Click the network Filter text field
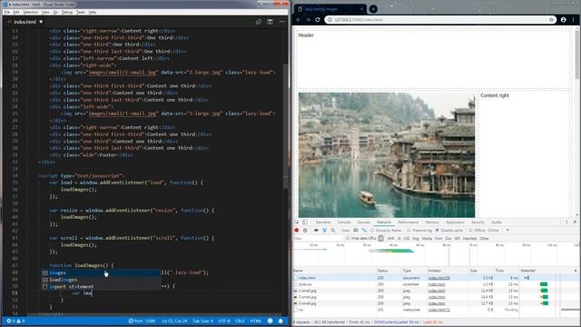The height and width of the screenshot is (327, 581). (317, 238)
